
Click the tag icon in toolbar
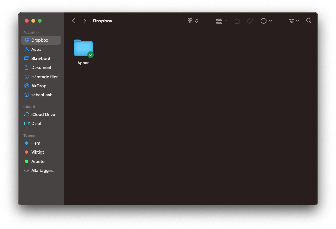(250, 21)
